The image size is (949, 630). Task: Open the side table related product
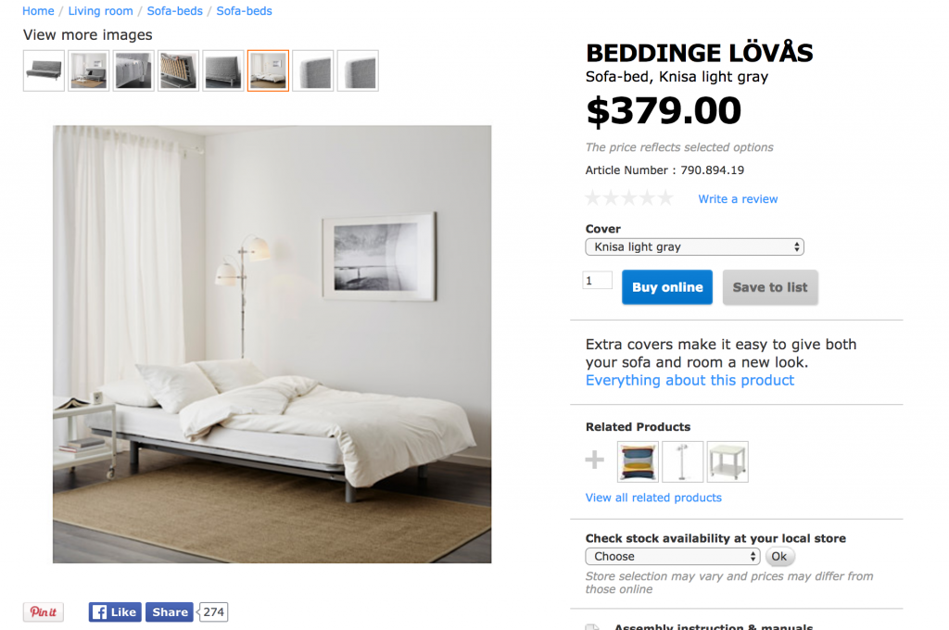point(728,461)
